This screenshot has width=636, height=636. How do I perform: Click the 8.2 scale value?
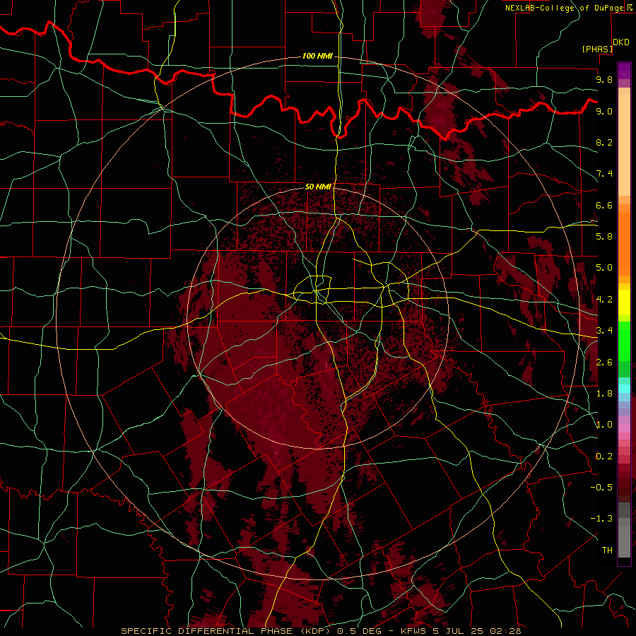click(x=604, y=142)
